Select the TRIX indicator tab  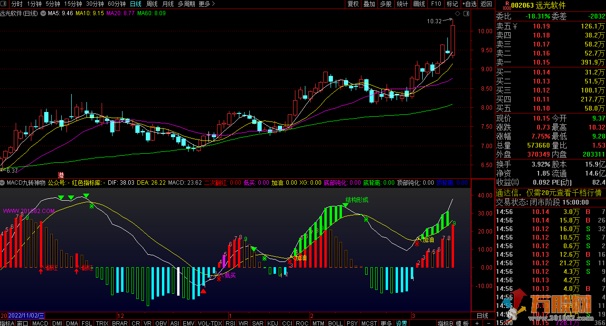pyautogui.click(x=102, y=323)
